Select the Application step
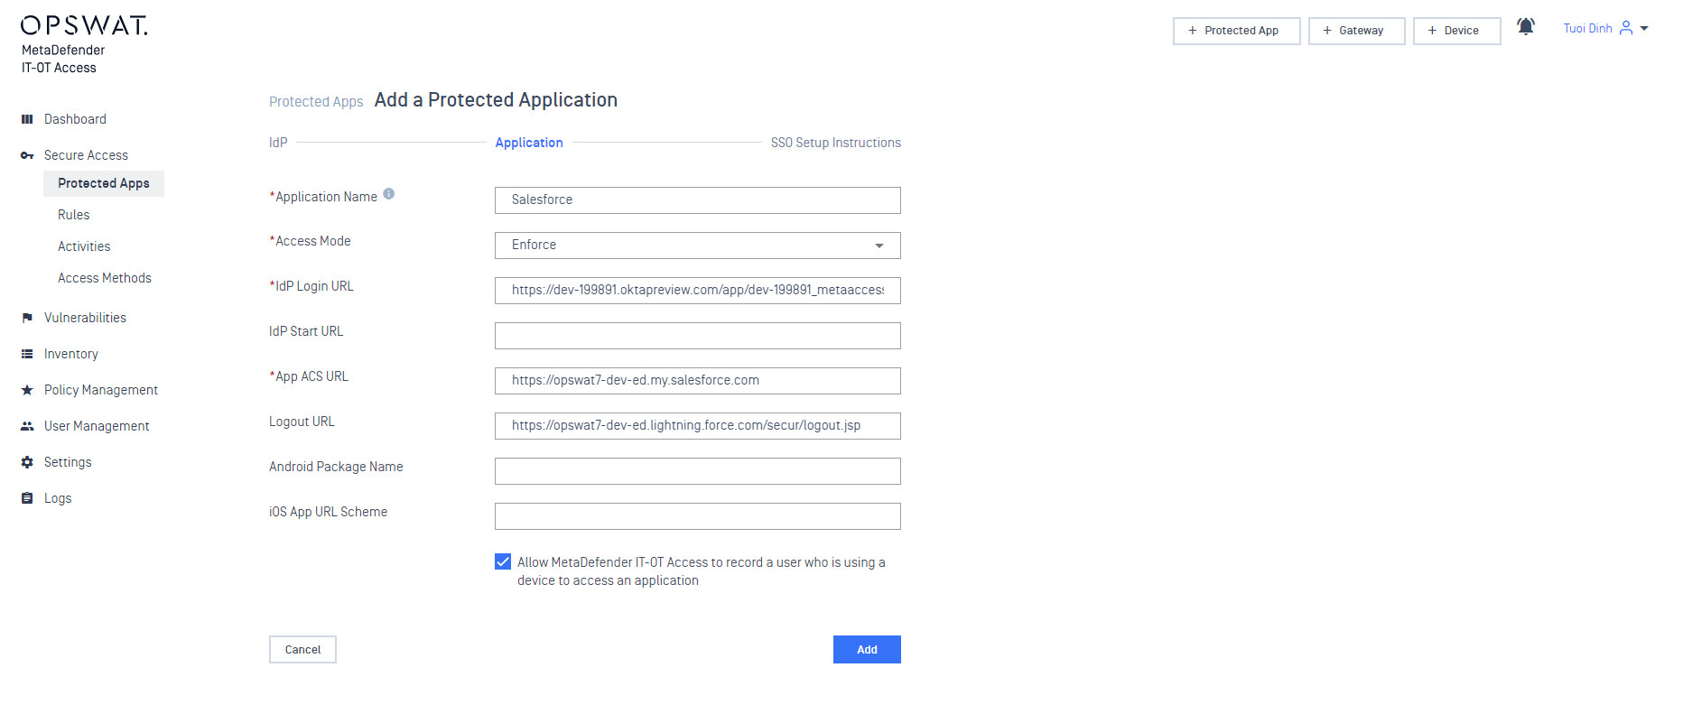The image size is (1683, 714). coord(529,143)
